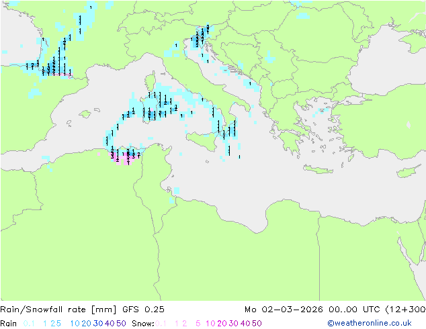Click the "Rain" legend label

(9, 324)
